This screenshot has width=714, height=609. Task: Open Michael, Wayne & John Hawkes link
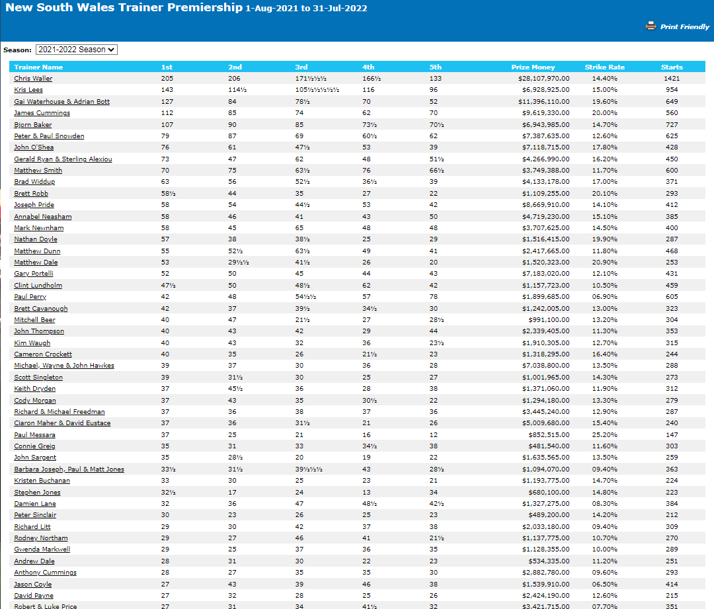pyautogui.click(x=63, y=366)
